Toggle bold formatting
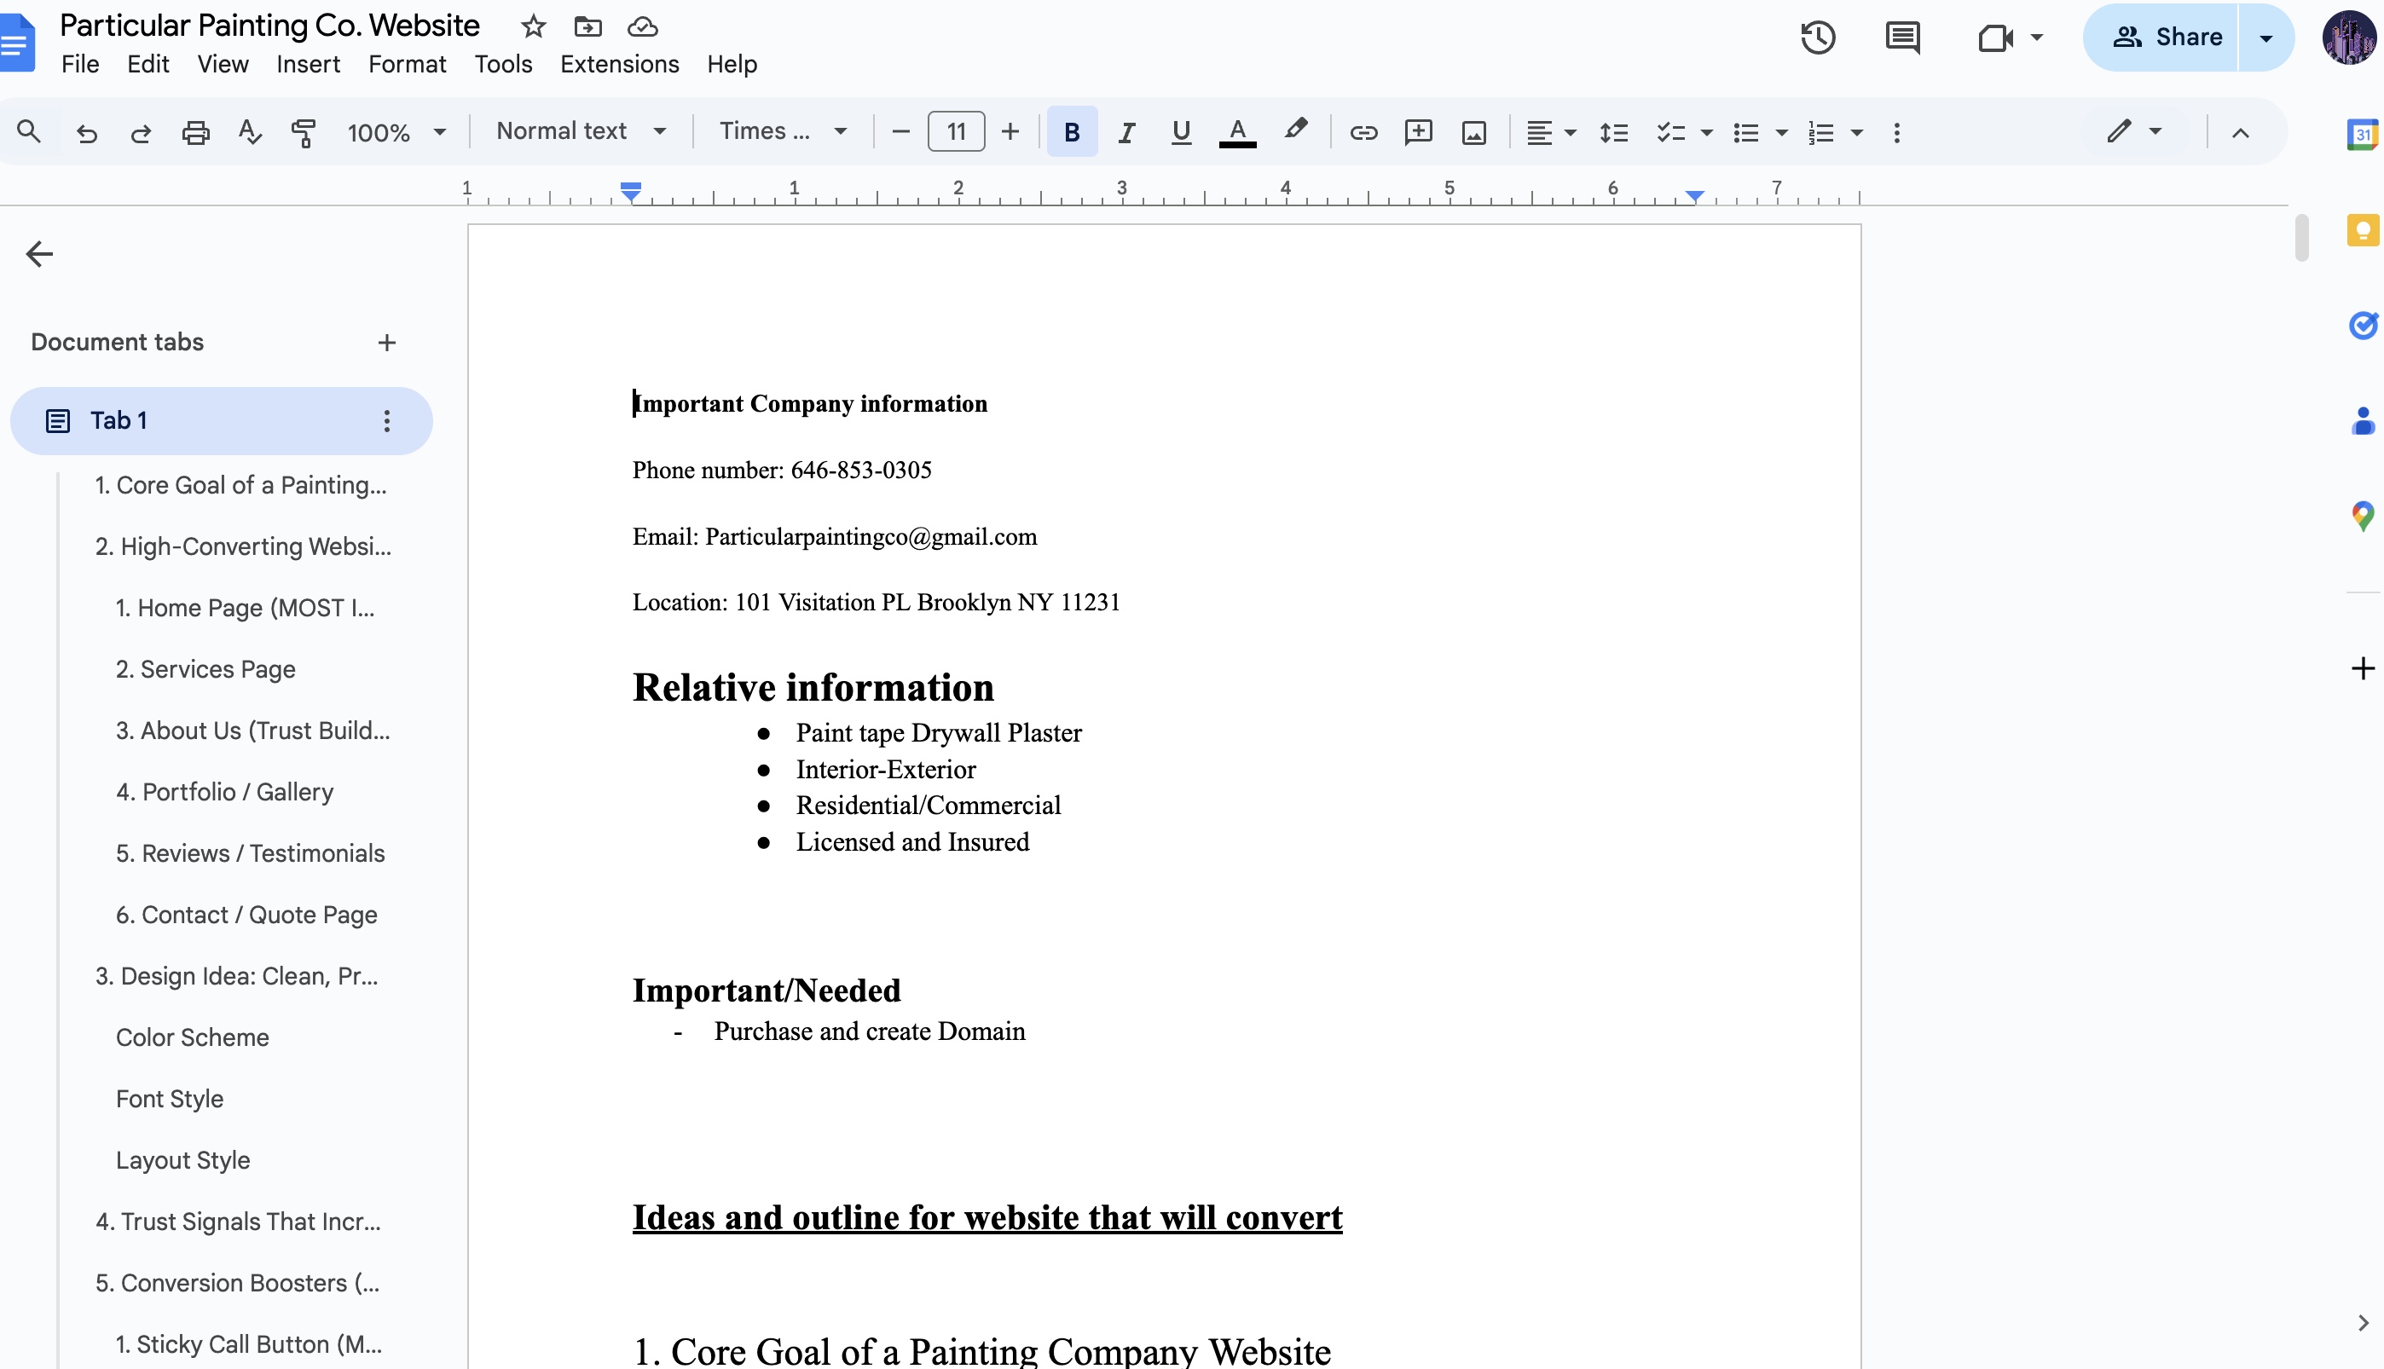The image size is (2384, 1369). click(x=1072, y=133)
